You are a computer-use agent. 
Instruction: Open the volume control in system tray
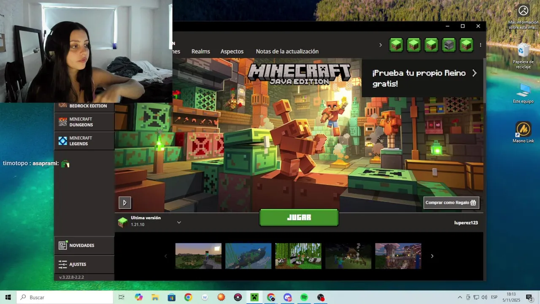pos(484,297)
